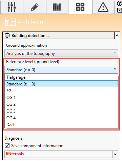Toggle Save component information checkbox

[x=7, y=146]
